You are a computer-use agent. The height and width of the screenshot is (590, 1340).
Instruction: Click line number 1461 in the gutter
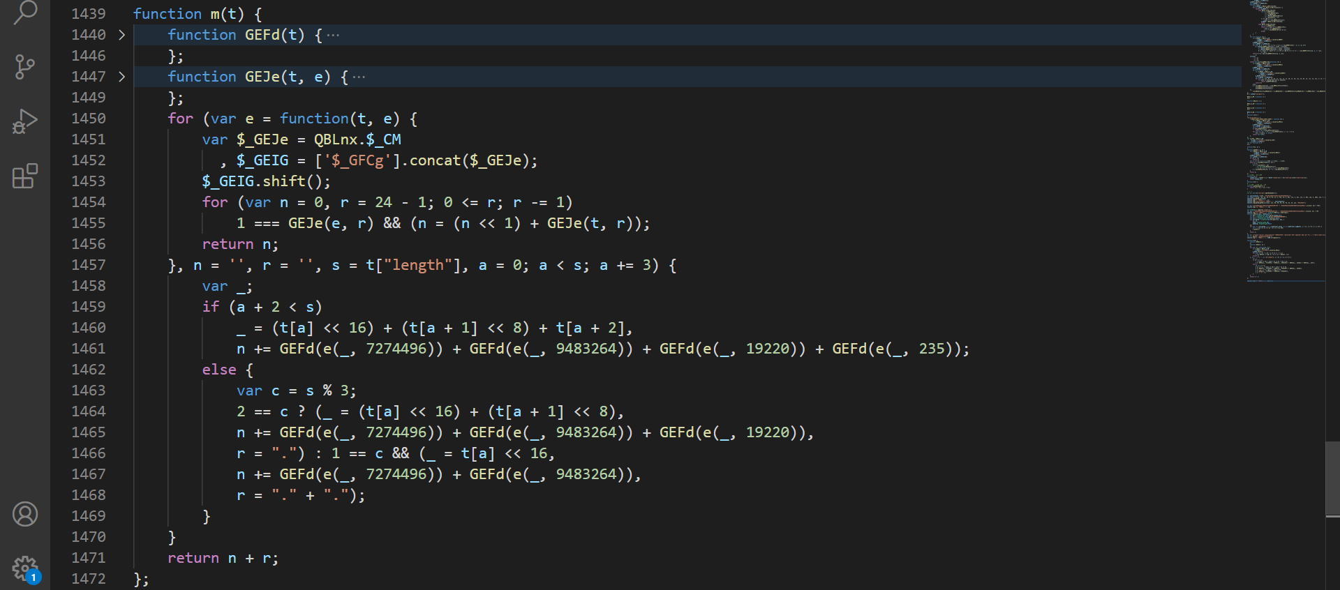[x=89, y=349]
